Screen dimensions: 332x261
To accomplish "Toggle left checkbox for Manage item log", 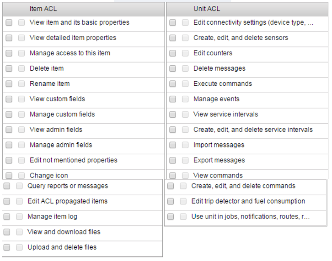I will (x=7, y=217).
